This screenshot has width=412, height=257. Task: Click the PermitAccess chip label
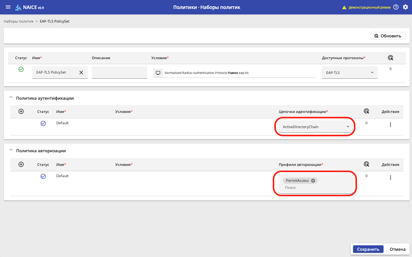click(297, 180)
